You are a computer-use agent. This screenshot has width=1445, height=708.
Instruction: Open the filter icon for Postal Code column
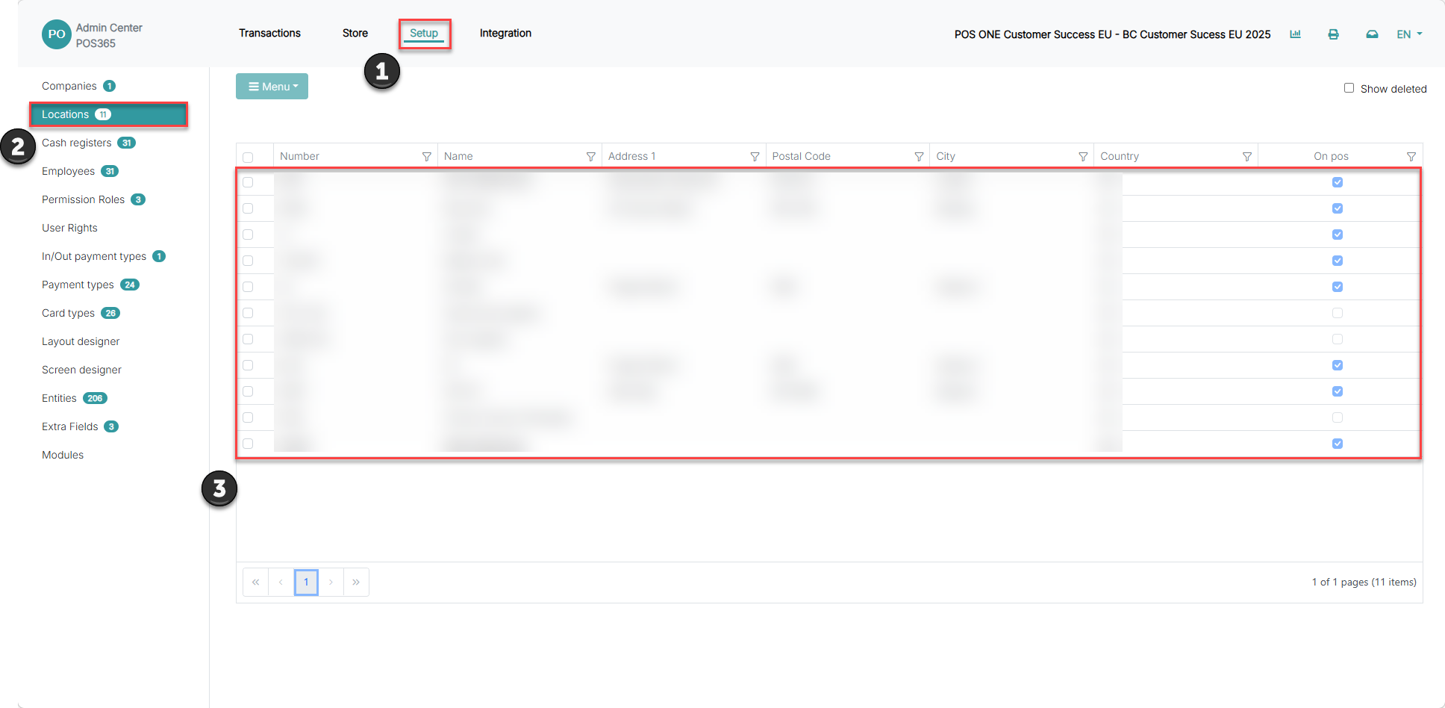tap(919, 156)
